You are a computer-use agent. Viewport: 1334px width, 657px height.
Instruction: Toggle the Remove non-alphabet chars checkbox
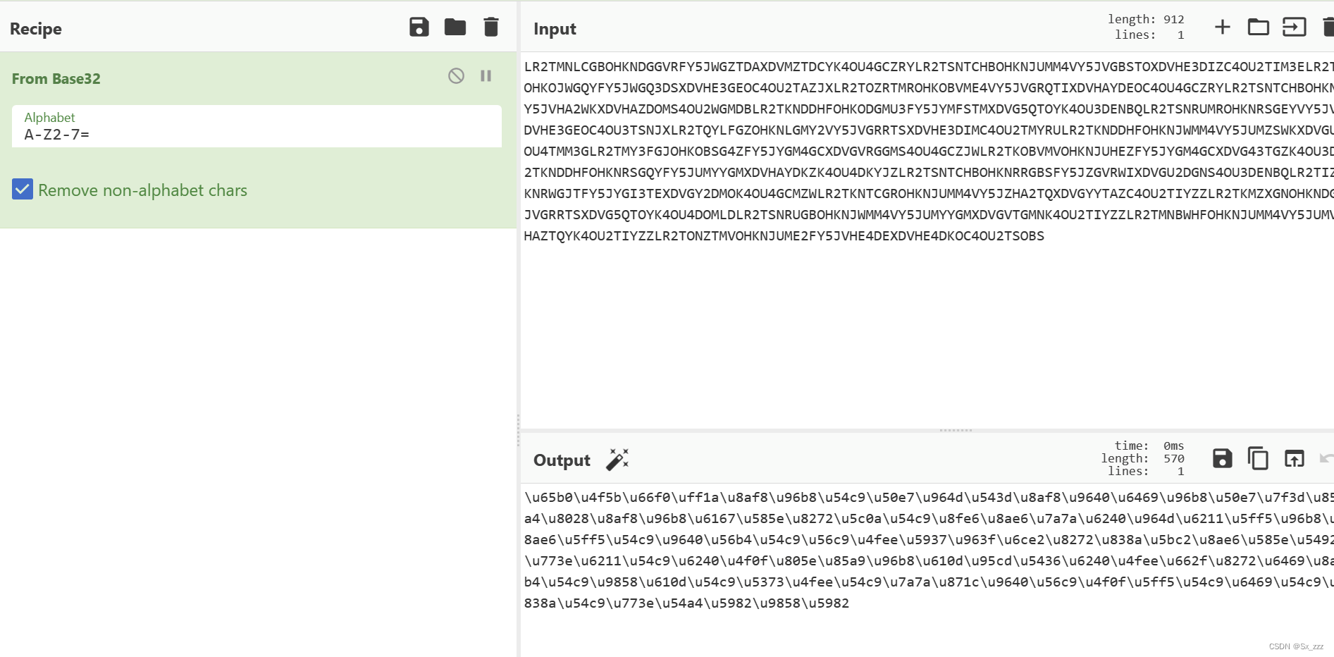23,189
